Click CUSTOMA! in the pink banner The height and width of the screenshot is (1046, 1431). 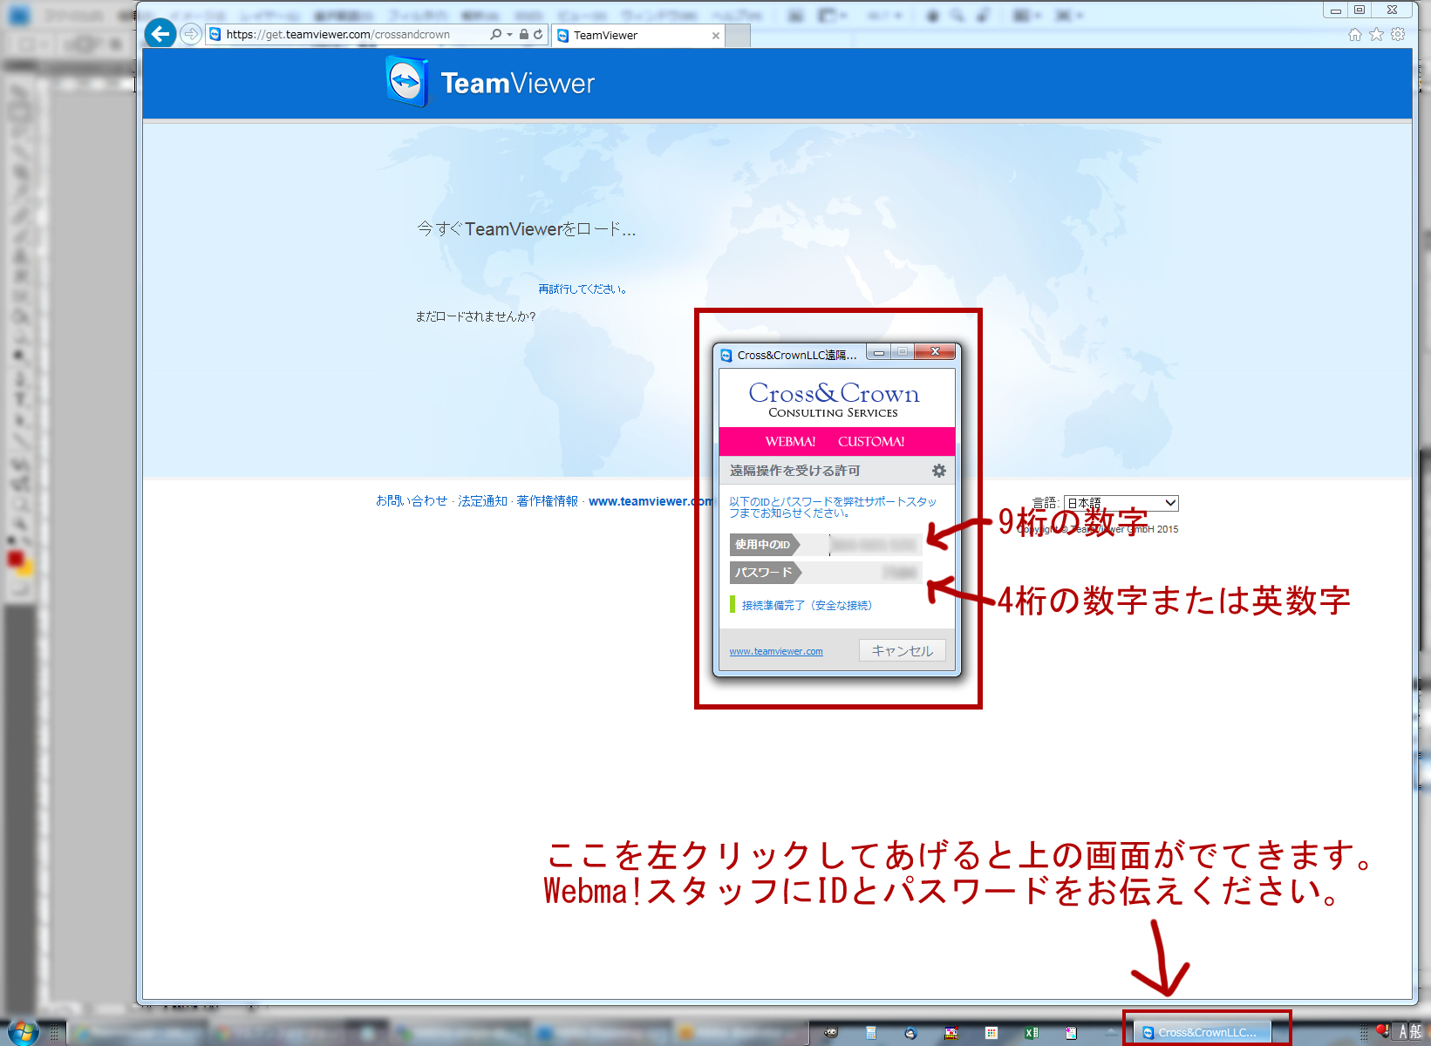click(x=871, y=441)
